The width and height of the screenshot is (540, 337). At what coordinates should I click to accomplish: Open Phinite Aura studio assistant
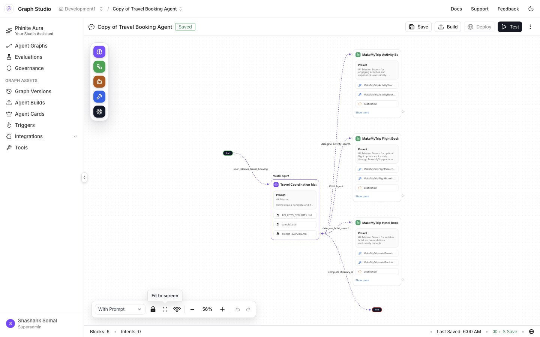(x=42, y=31)
